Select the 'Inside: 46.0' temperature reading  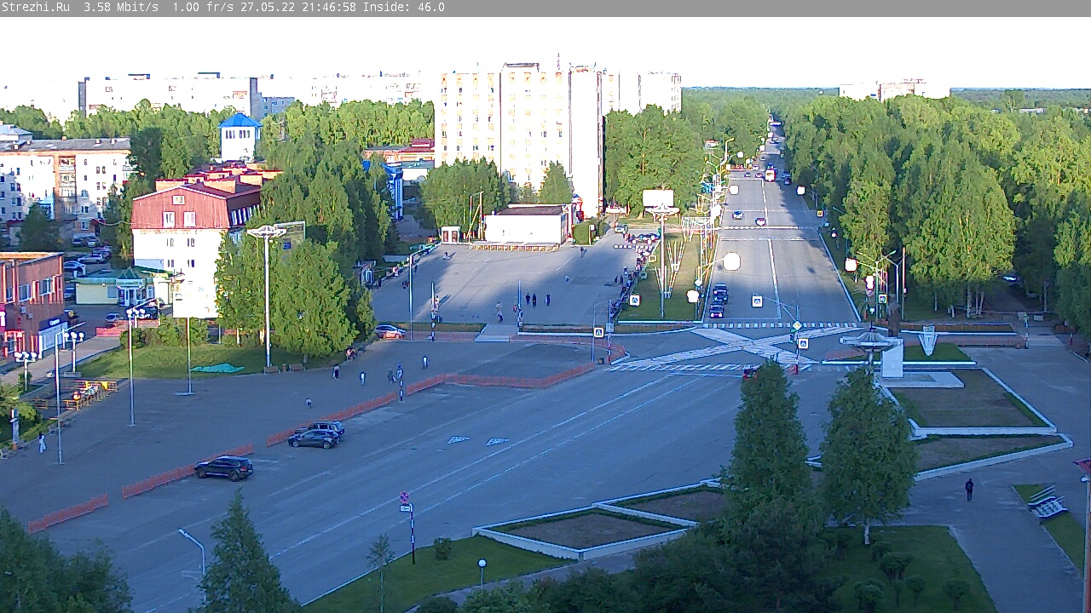(404, 7)
